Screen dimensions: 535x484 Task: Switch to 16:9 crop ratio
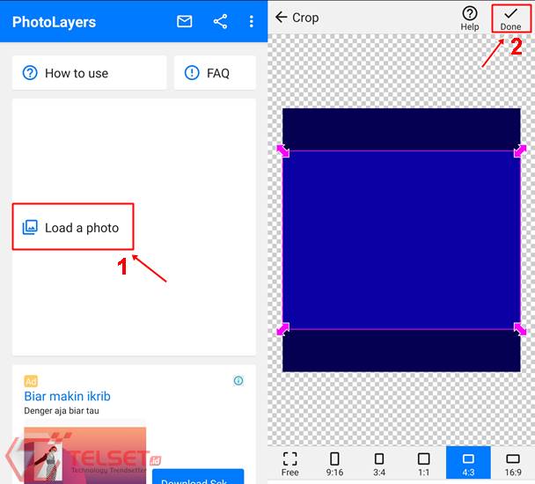(513, 464)
